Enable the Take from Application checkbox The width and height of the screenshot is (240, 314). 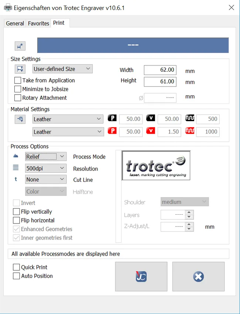18,80
